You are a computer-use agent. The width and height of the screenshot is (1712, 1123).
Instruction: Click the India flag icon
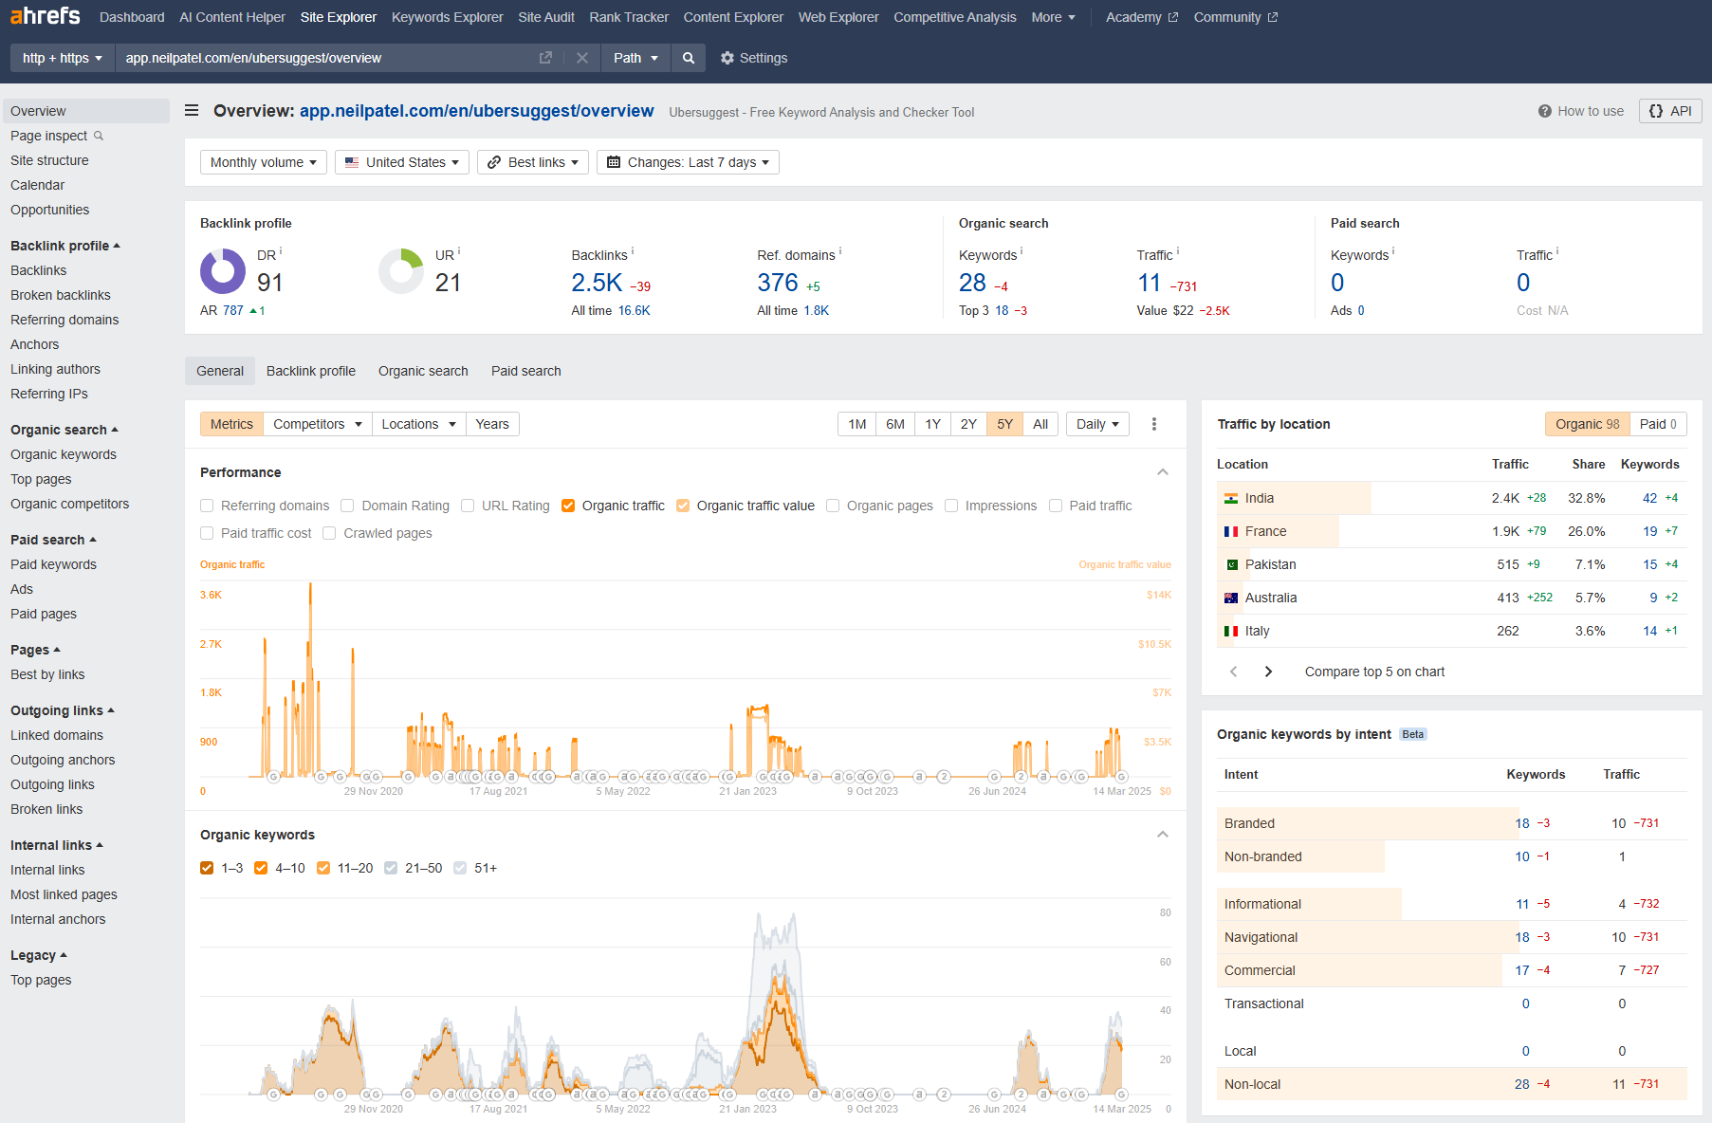click(x=1231, y=498)
